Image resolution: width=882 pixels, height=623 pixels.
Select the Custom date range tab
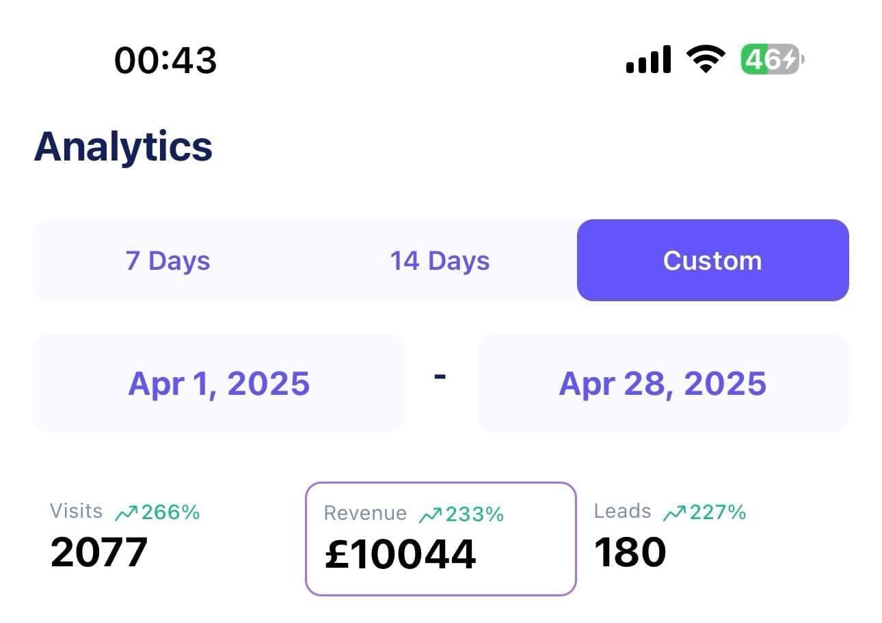(713, 260)
